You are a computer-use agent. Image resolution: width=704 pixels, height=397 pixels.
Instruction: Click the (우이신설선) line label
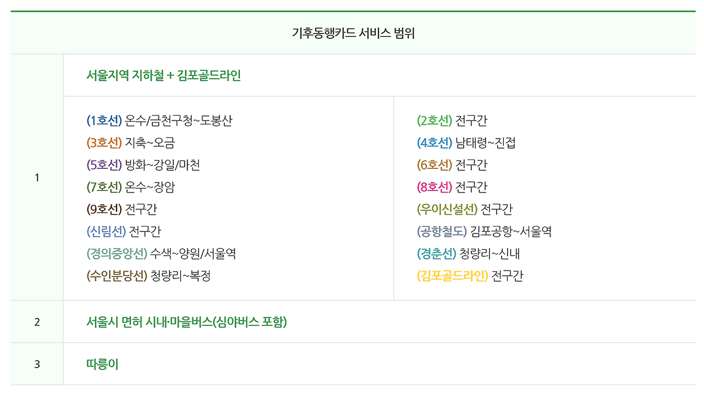click(x=447, y=209)
